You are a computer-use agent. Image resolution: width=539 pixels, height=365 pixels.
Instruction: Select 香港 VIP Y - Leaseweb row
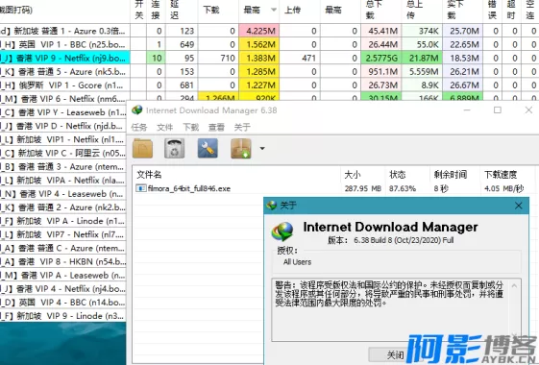pyautogui.click(x=63, y=112)
